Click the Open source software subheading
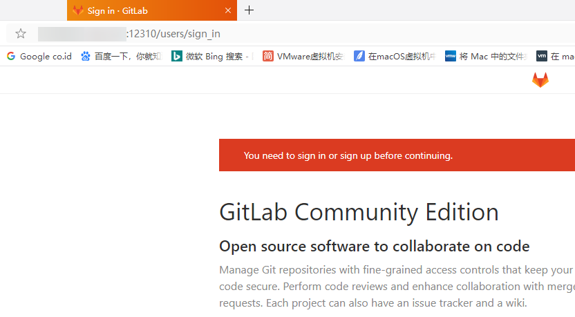 [375, 247]
